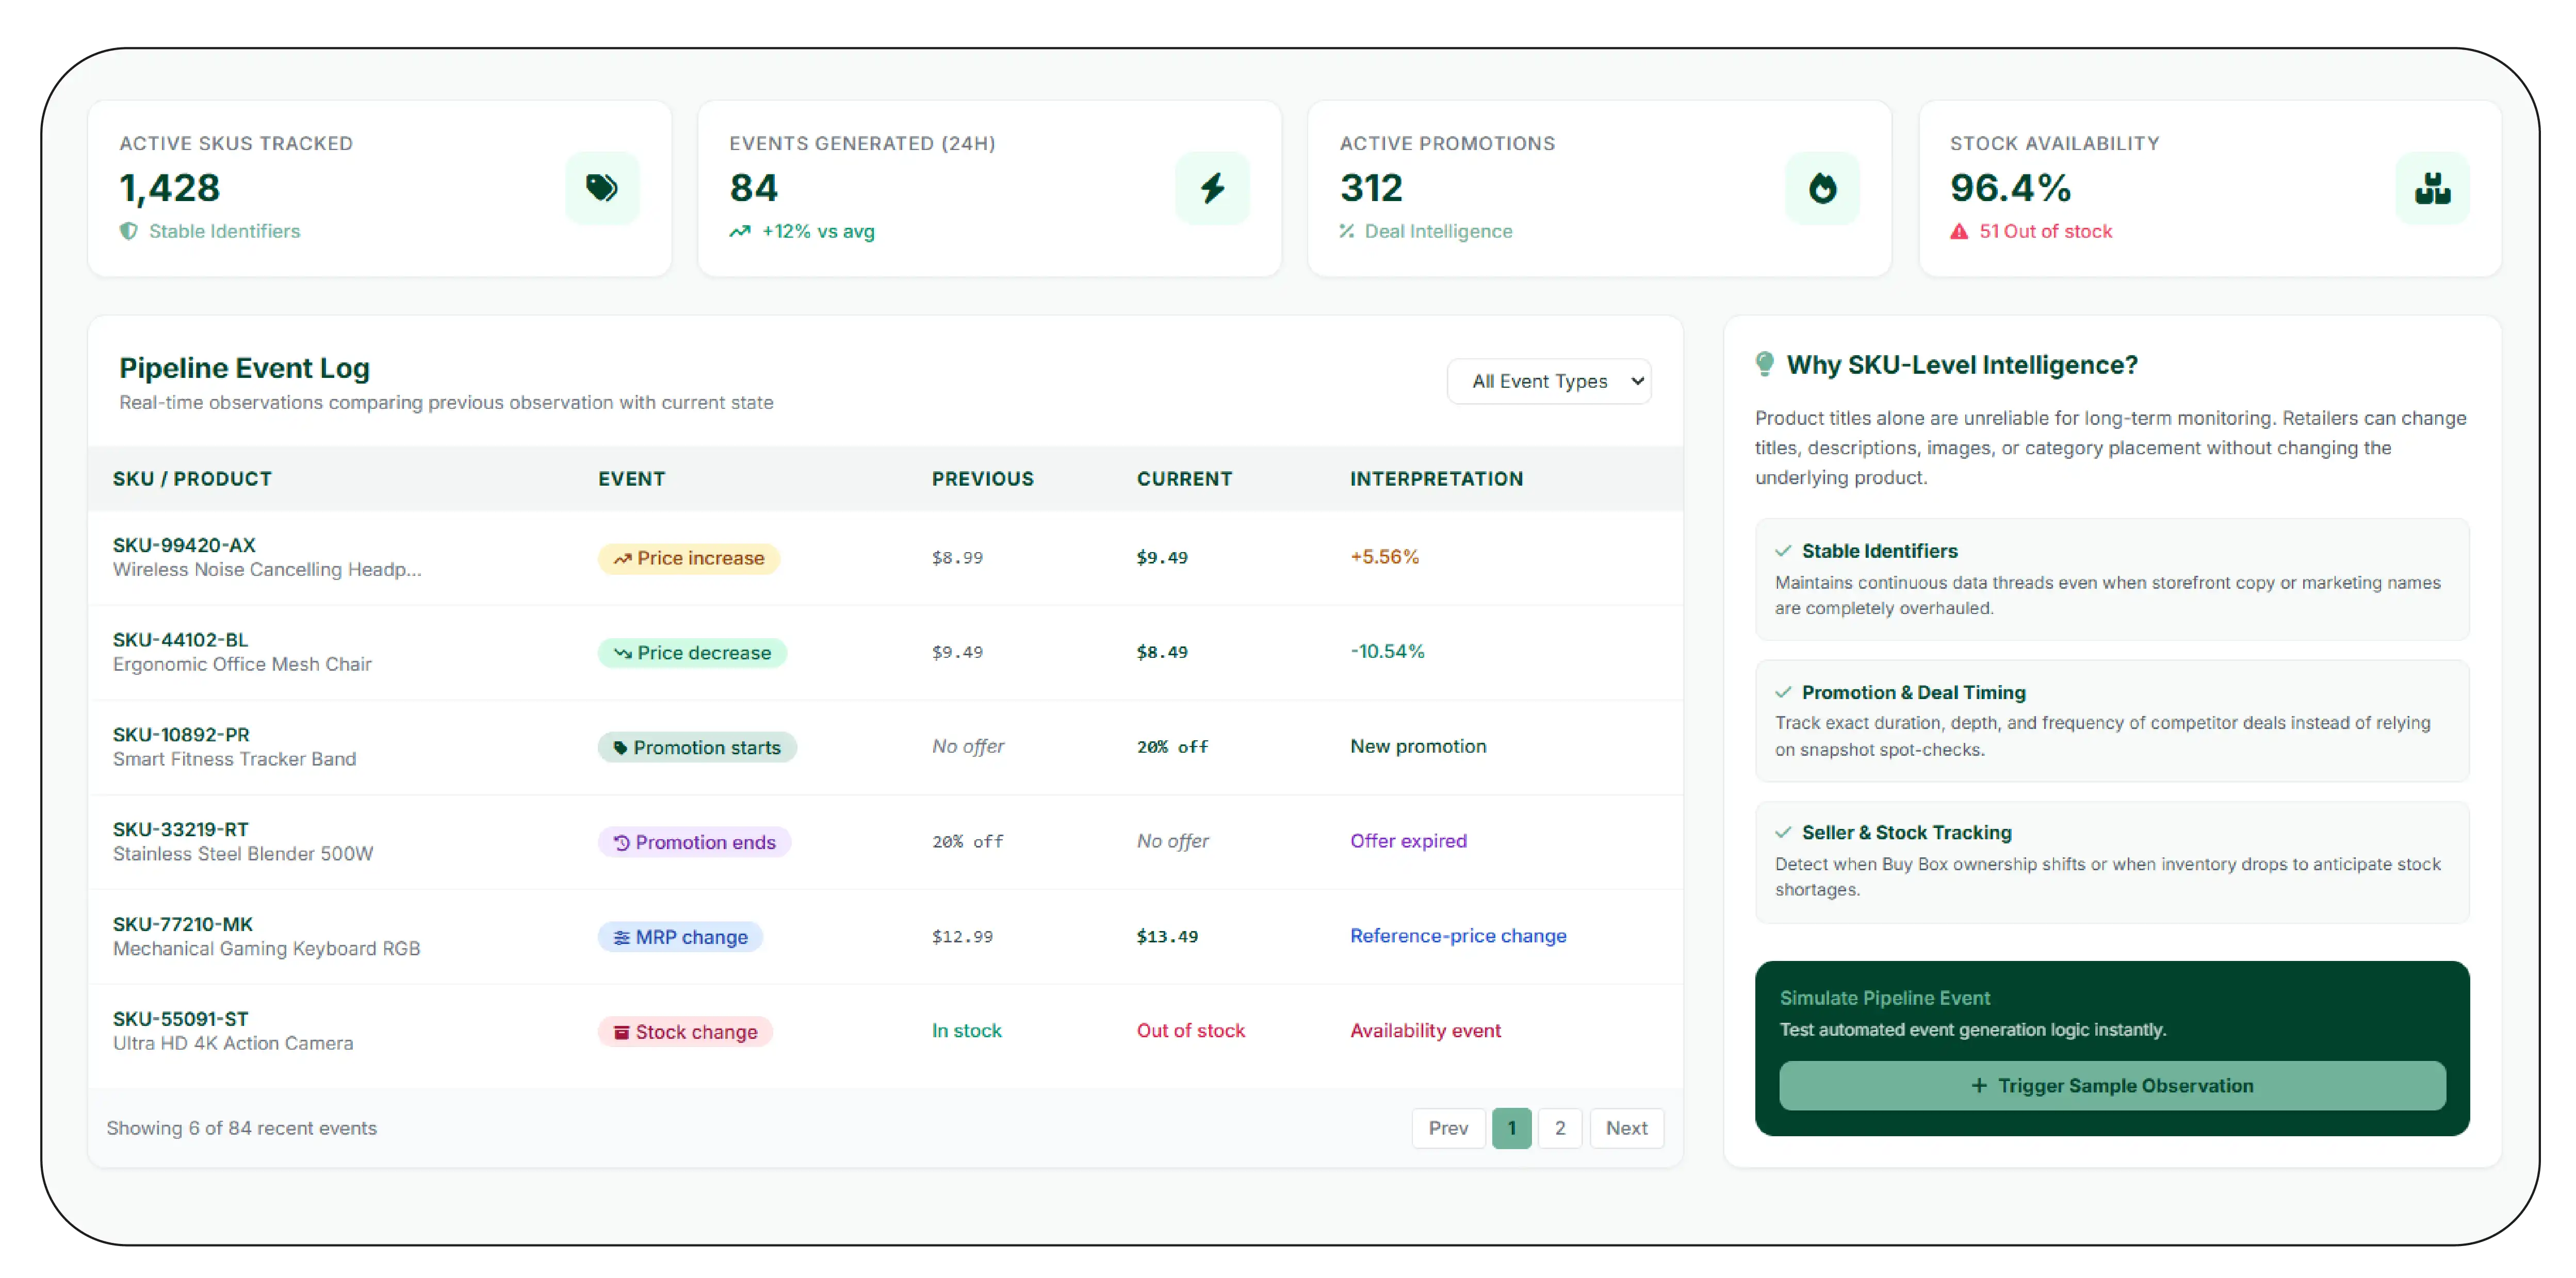Click the tags icon in Active SKUs card

point(601,188)
